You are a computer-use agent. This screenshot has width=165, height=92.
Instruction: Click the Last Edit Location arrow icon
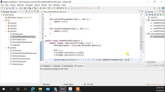click(82, 8)
